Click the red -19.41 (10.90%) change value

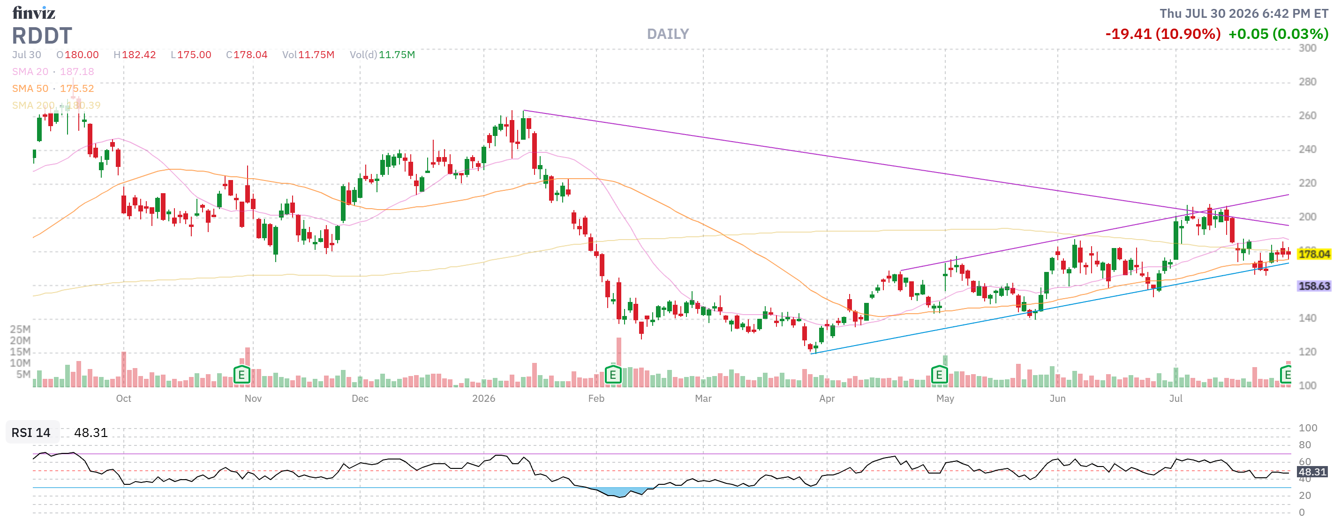coord(1162,34)
